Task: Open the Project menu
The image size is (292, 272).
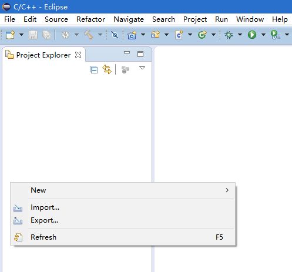Action: coord(195,19)
